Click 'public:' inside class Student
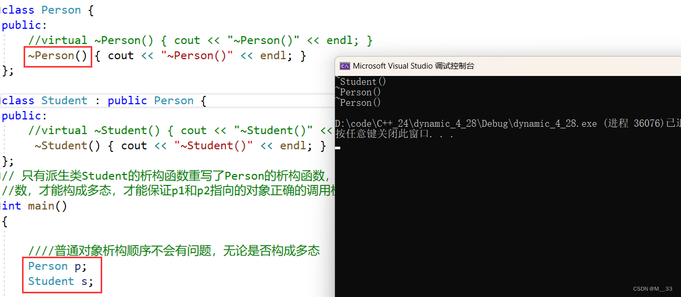This screenshot has height=297, width=681. click(x=24, y=116)
